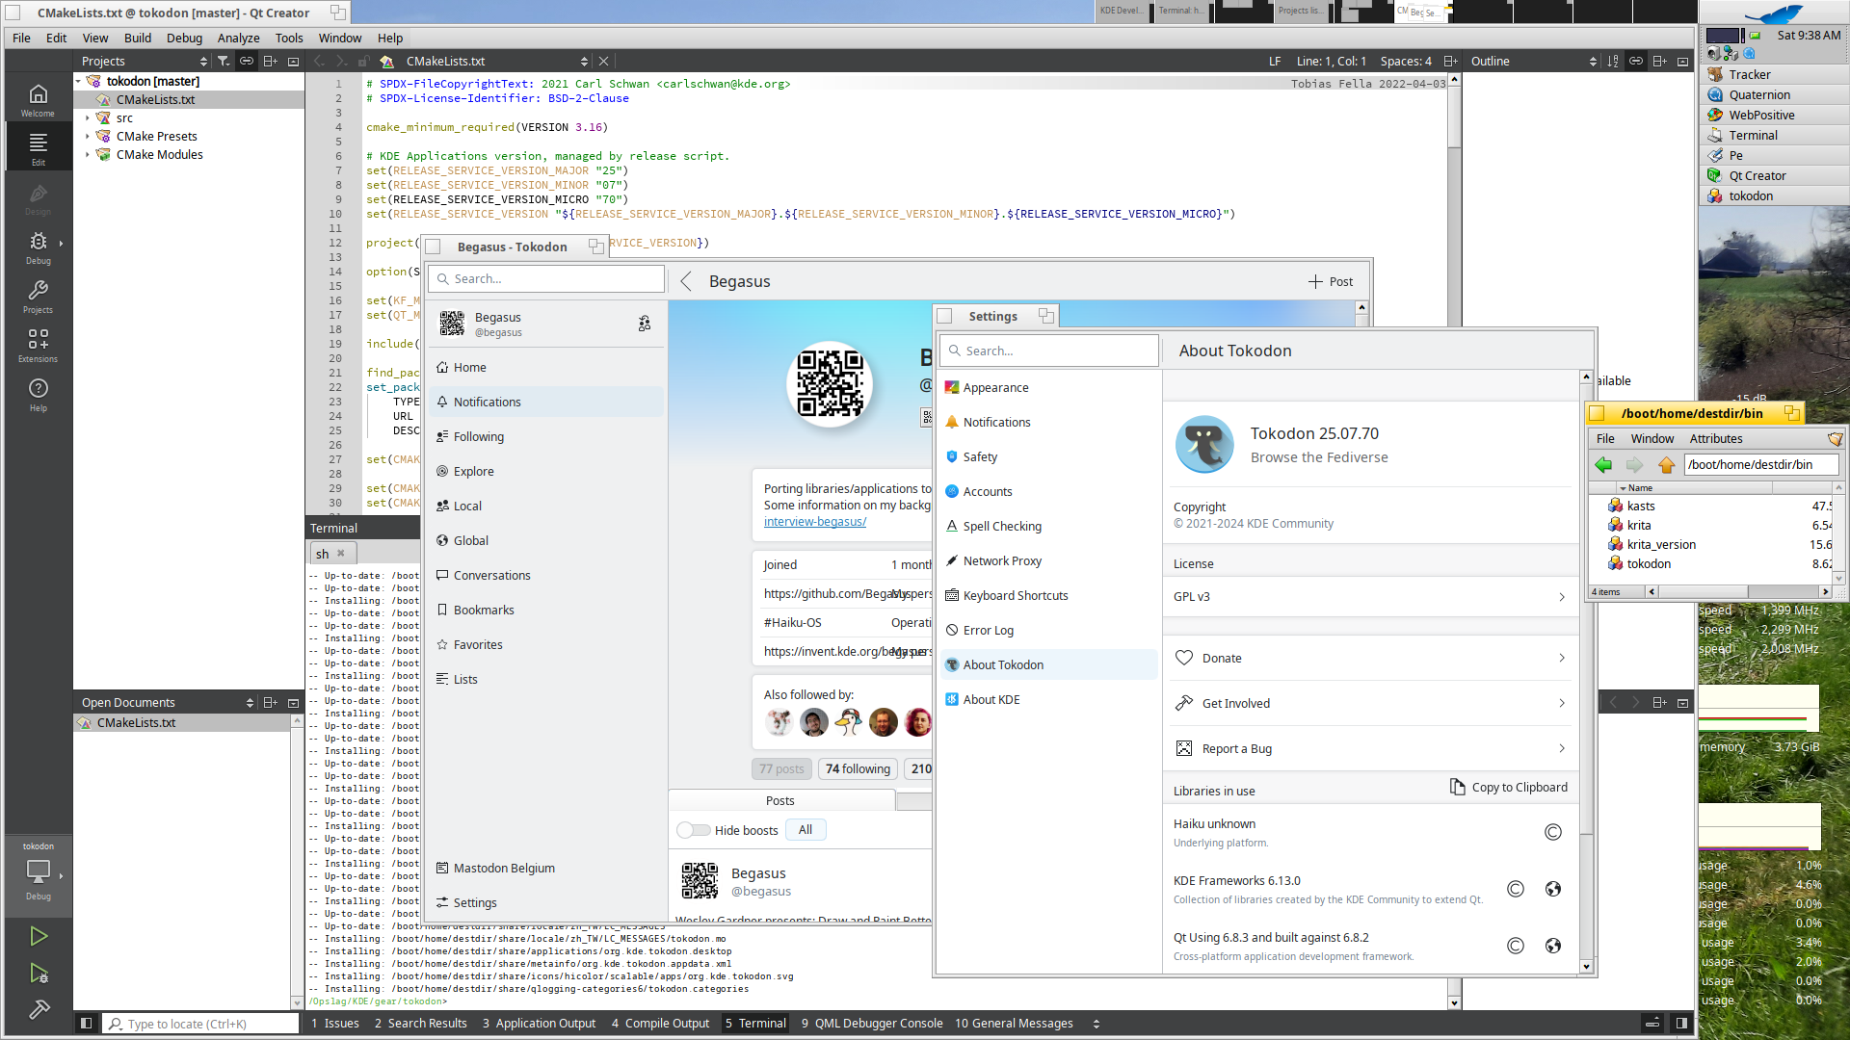Open the Tools menu
This screenshot has height=1040, width=1850.
pyautogui.click(x=289, y=38)
